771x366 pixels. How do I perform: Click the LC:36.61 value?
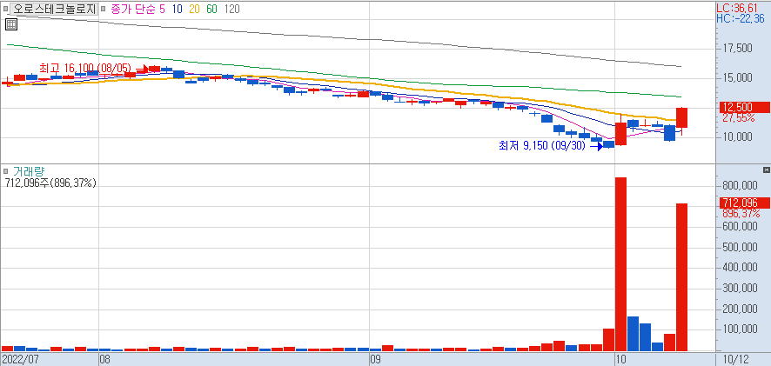737,8
